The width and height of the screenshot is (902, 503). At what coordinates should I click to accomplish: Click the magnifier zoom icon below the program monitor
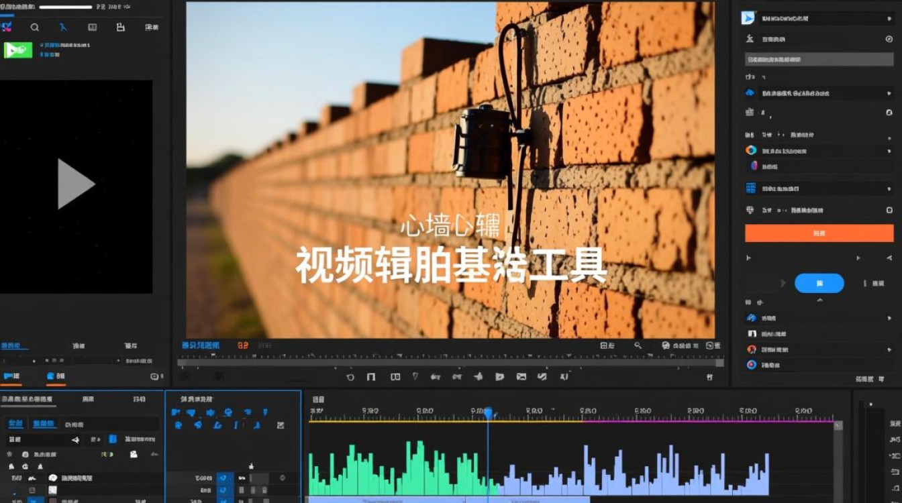point(637,345)
